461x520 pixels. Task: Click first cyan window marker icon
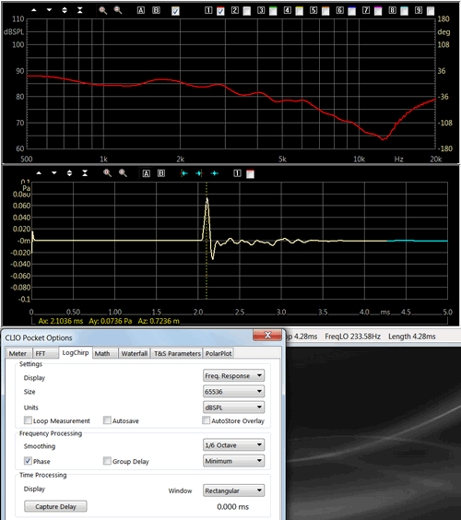point(184,173)
